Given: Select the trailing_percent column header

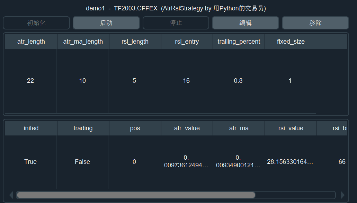Looking at the screenshot, I should coord(239,42).
